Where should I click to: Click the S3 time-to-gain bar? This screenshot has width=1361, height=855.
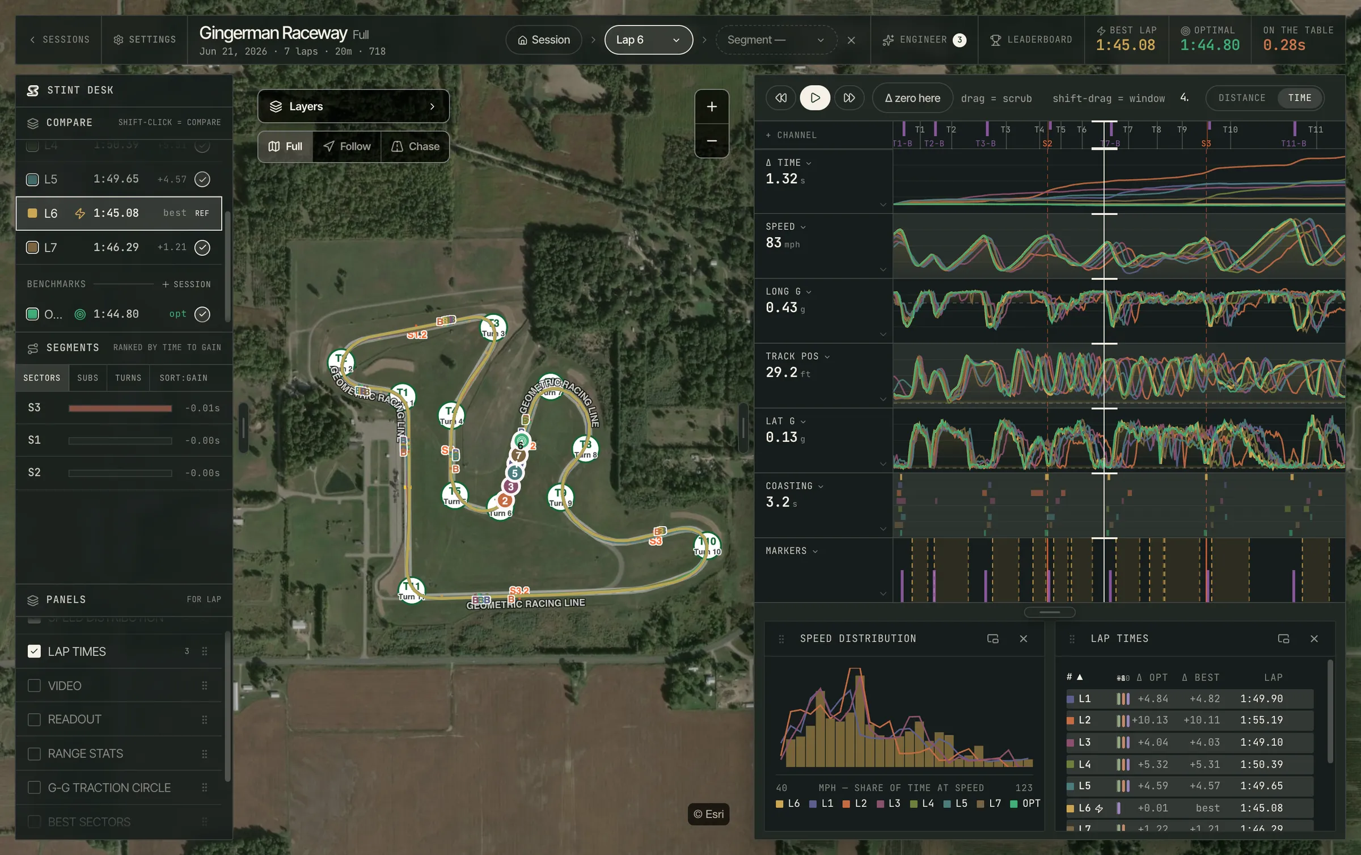point(120,408)
